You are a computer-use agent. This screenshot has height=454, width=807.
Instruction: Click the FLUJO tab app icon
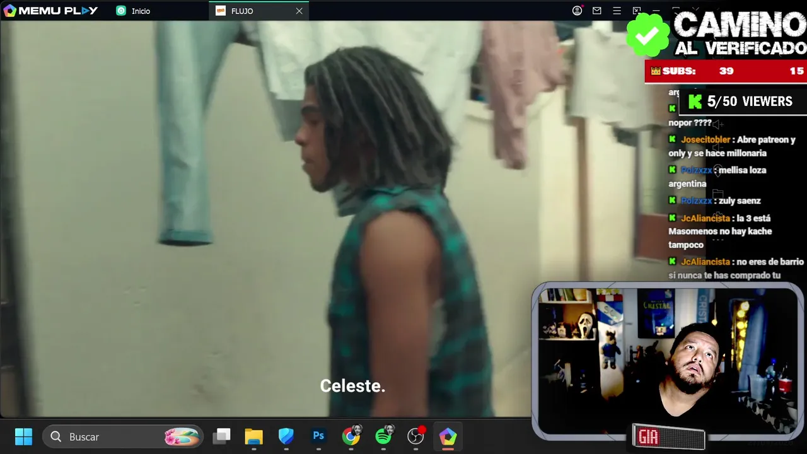coord(221,11)
